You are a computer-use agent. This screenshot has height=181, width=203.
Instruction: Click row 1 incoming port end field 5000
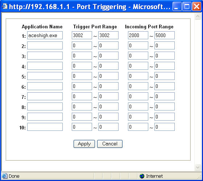165,35
